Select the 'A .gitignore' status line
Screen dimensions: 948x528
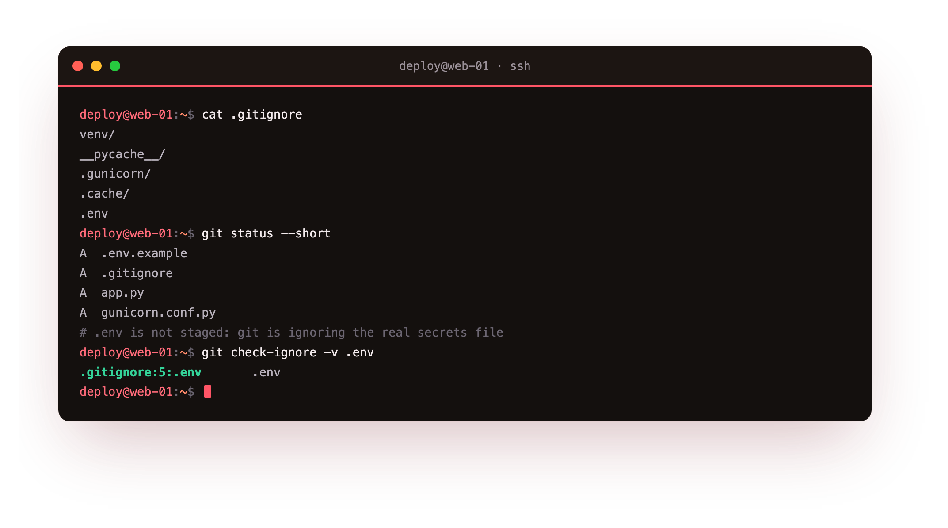(x=126, y=273)
